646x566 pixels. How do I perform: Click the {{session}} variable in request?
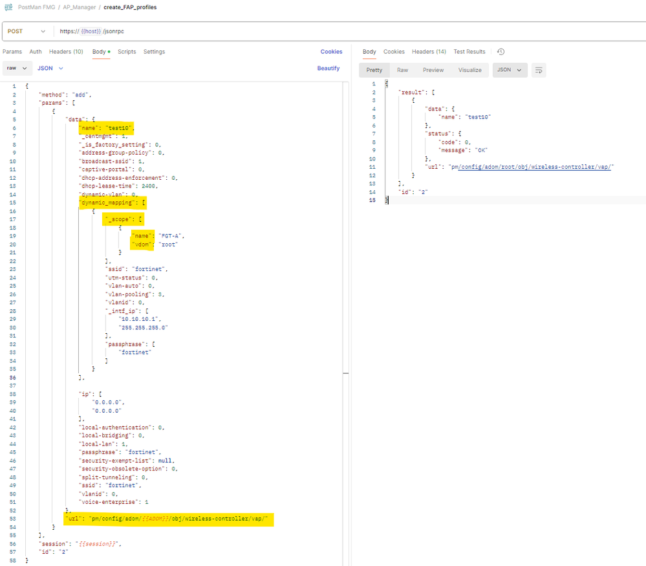coord(97,544)
